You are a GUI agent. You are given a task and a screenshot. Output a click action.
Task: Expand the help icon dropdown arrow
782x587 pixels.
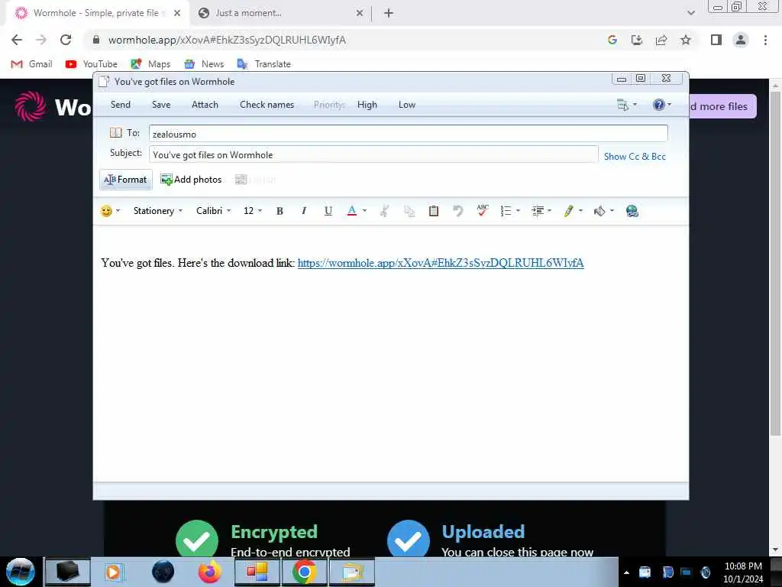[669, 105]
